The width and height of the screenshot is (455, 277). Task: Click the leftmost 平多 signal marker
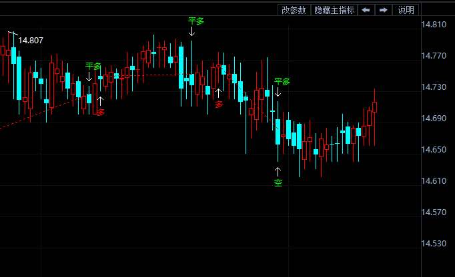pos(93,66)
